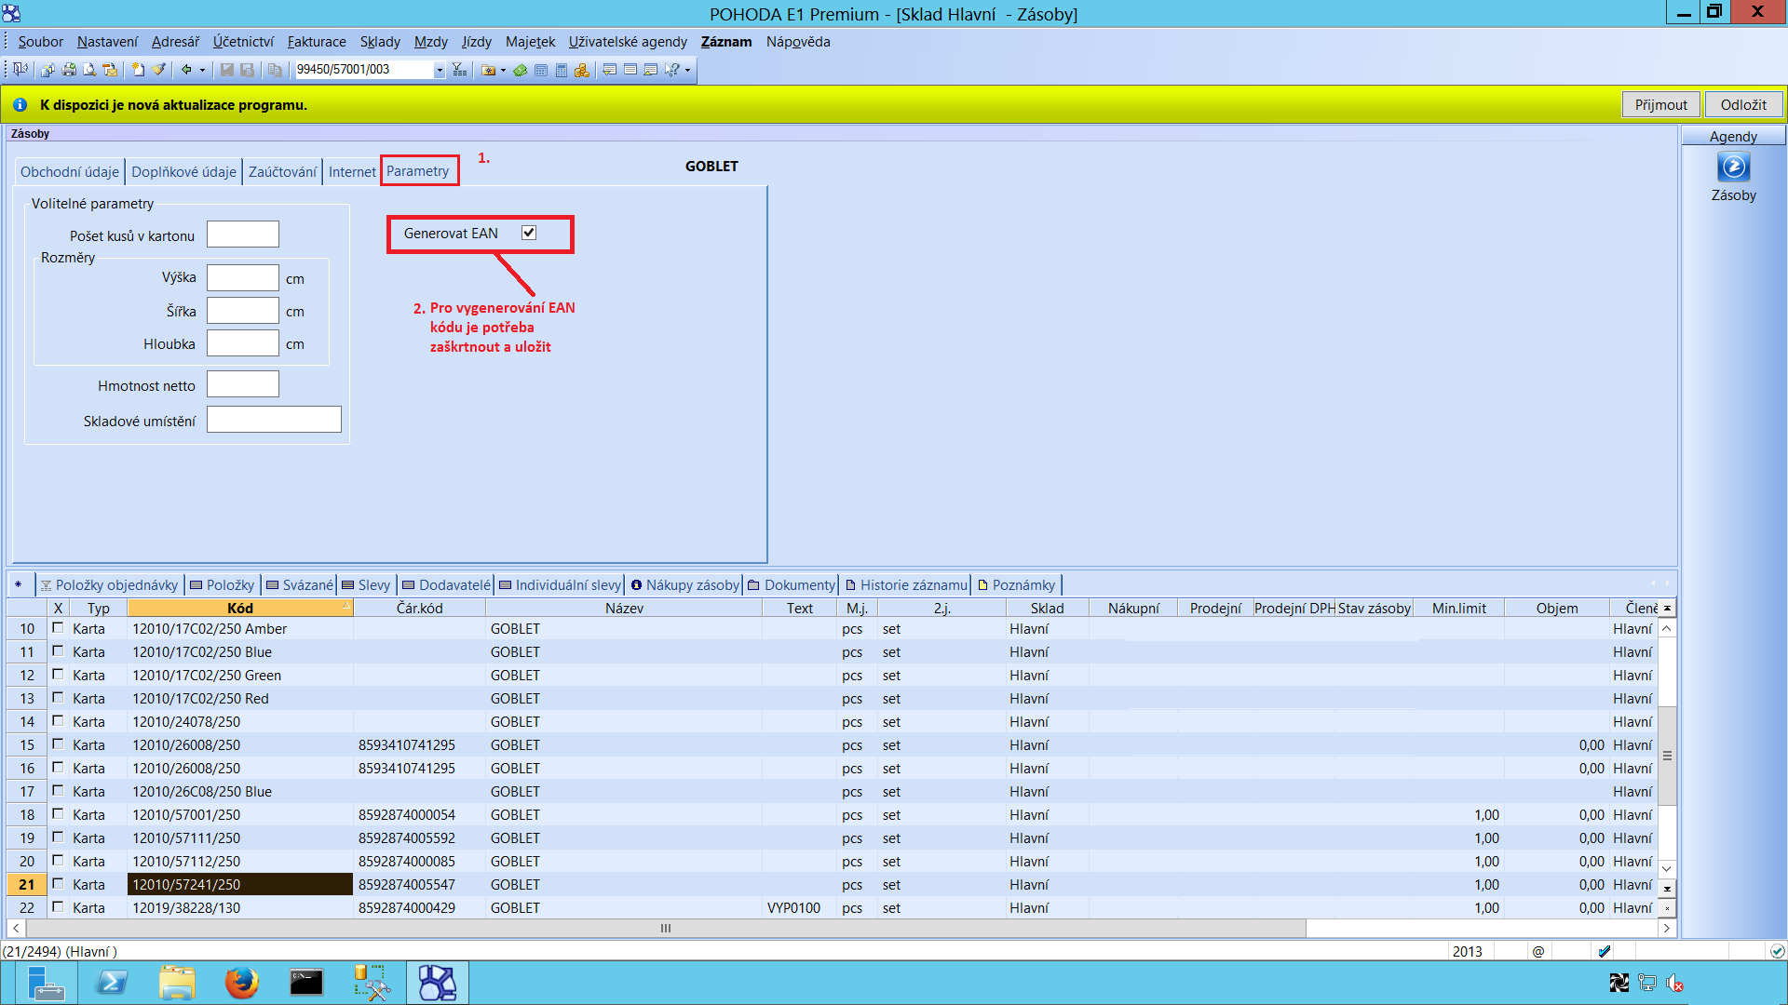Click the send by e-mail toolbar icon
The image size is (1788, 1005).
point(110,70)
